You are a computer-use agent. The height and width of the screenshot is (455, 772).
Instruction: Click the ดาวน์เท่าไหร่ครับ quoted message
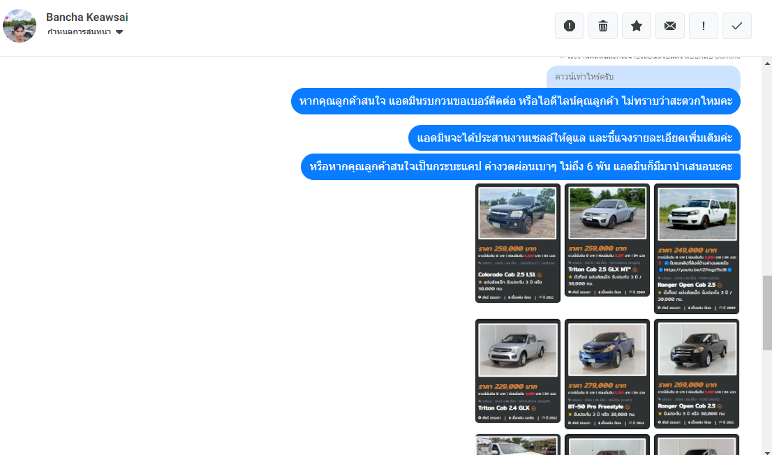[643, 77]
